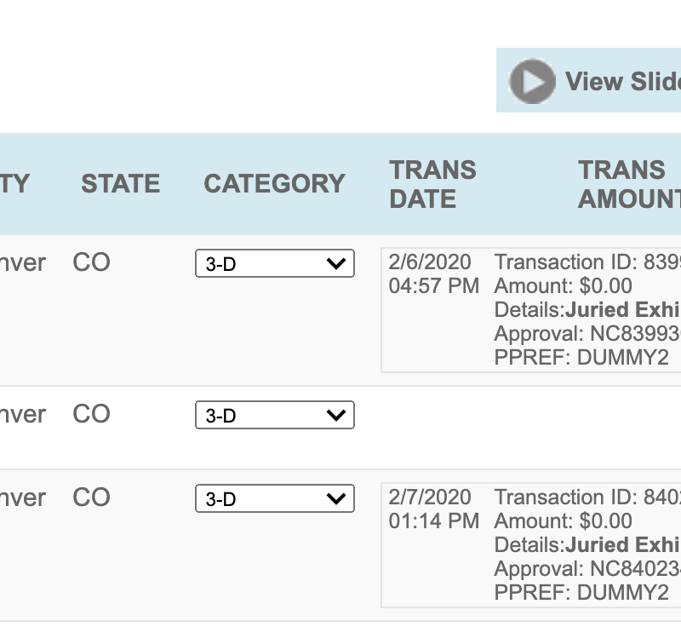Click second row's CO state cell

(91, 414)
